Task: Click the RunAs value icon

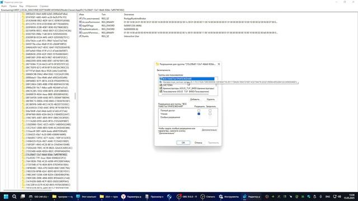Action: tap(81, 36)
